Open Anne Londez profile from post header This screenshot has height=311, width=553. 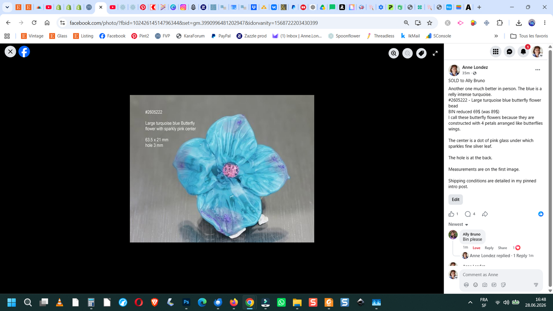click(475, 67)
